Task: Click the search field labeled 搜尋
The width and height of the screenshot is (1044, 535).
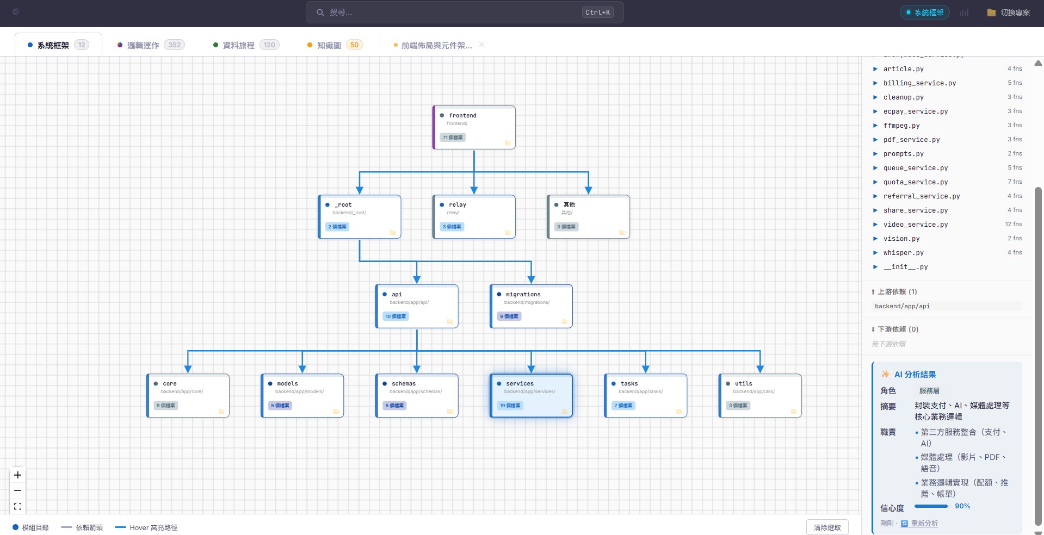Action: [462, 12]
